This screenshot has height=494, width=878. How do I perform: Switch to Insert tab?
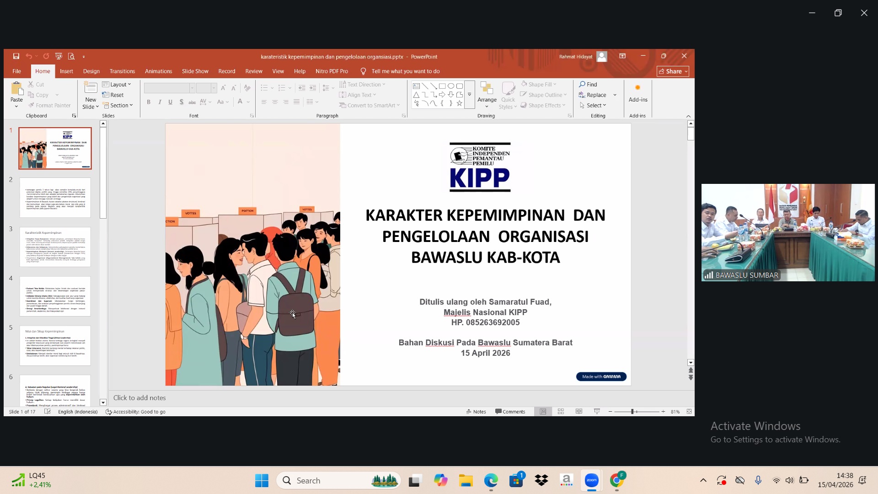66,71
